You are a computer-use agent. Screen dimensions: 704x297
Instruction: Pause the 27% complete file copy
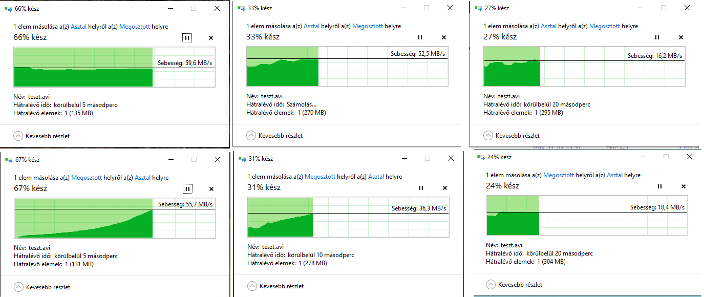657,37
